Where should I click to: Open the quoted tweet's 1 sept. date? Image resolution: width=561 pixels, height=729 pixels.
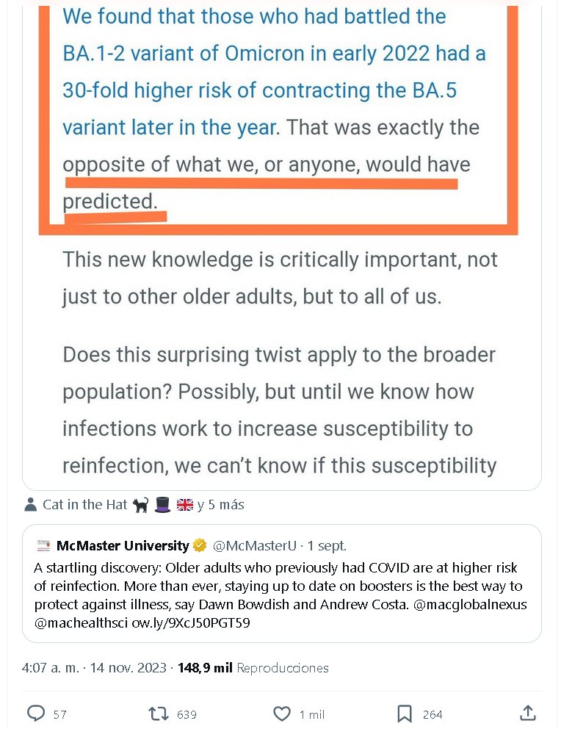click(327, 546)
